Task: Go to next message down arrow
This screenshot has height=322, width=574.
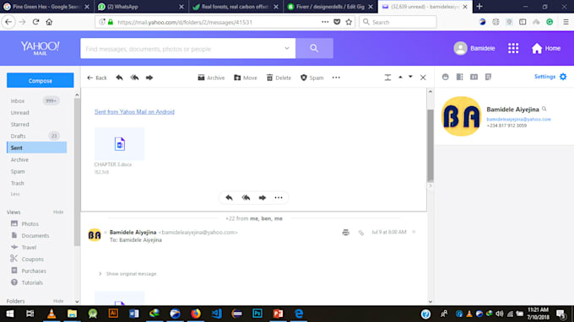Action: coord(410,77)
